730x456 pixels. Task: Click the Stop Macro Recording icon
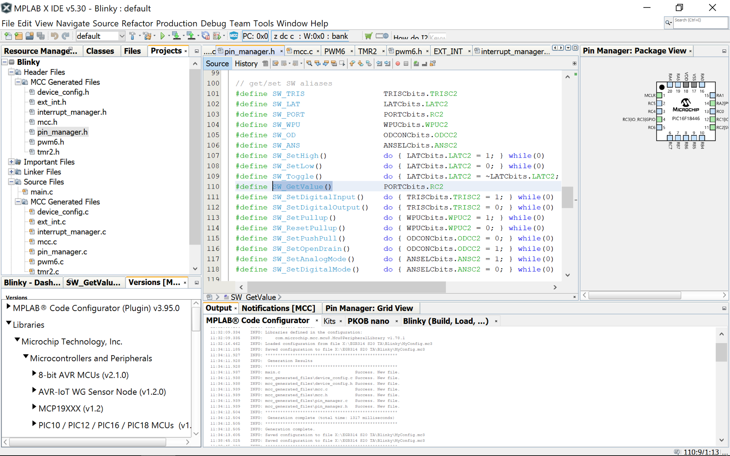tap(406, 64)
